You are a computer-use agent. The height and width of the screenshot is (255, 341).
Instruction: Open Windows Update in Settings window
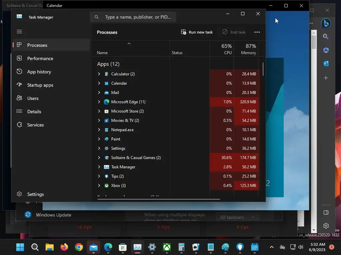click(x=48, y=215)
